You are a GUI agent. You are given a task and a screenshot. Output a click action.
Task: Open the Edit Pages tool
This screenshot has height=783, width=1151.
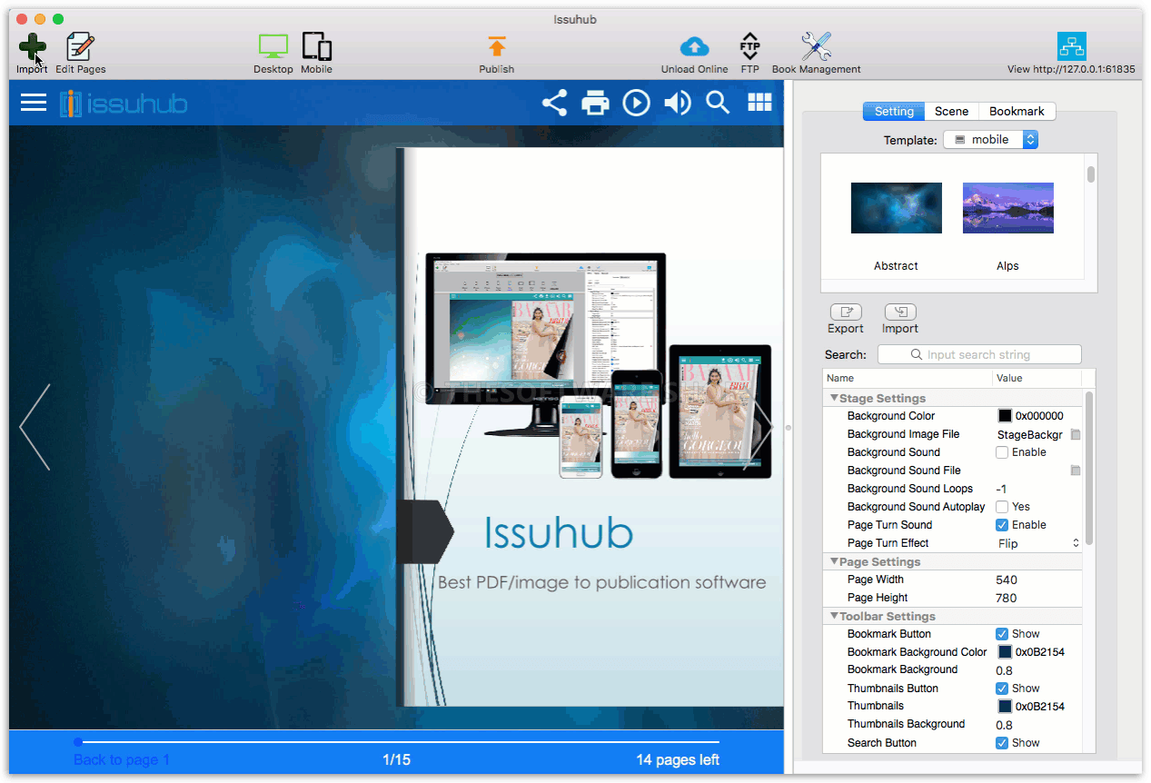[x=80, y=45]
